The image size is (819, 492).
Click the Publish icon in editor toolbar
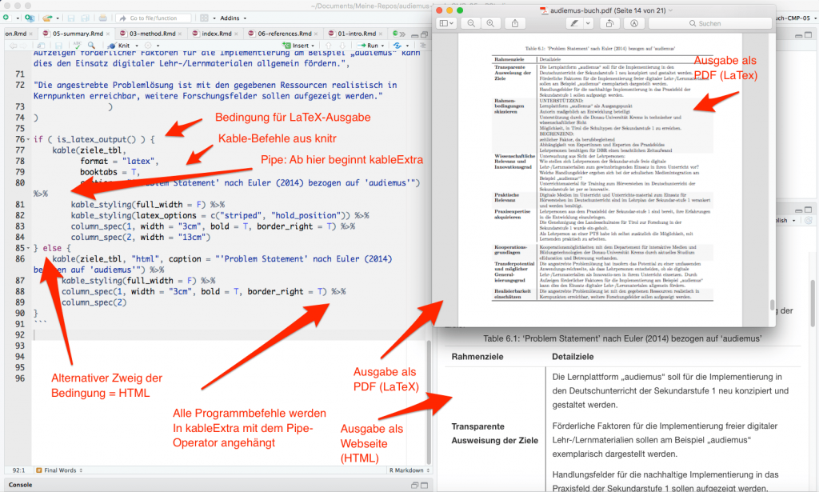click(398, 46)
